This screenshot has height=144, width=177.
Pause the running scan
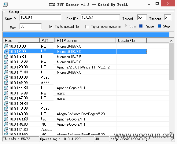tap(146, 26)
